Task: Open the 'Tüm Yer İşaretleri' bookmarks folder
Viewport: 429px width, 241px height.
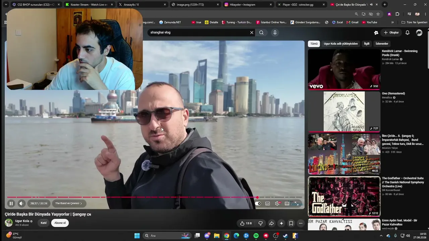Action: 414,22
